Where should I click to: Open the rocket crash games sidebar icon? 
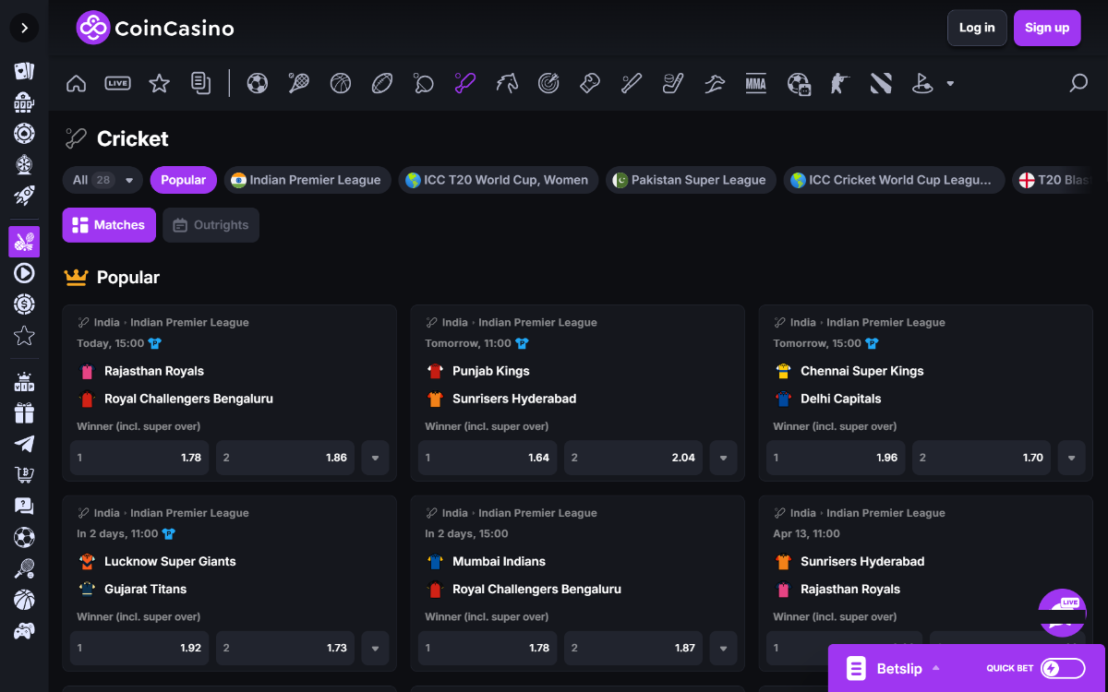[x=24, y=196]
